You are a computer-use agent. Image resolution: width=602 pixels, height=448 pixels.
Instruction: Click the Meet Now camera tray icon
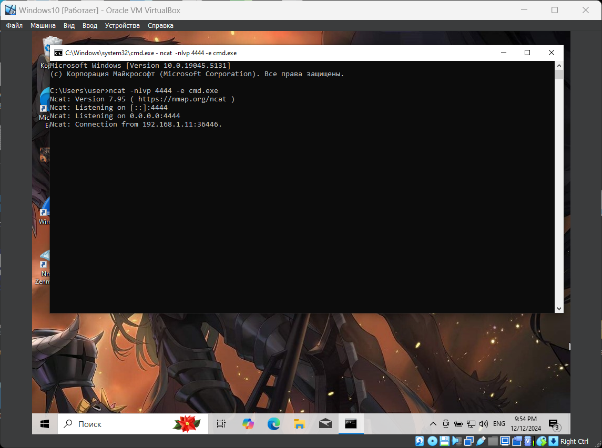[x=446, y=424]
